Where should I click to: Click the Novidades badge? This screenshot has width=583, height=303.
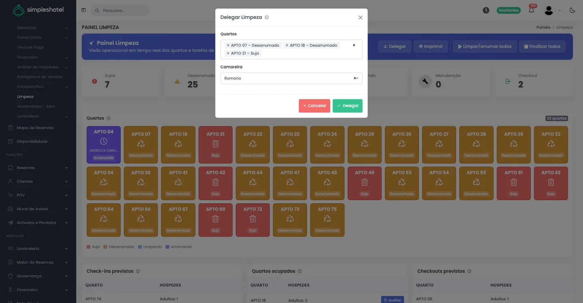coord(509,10)
